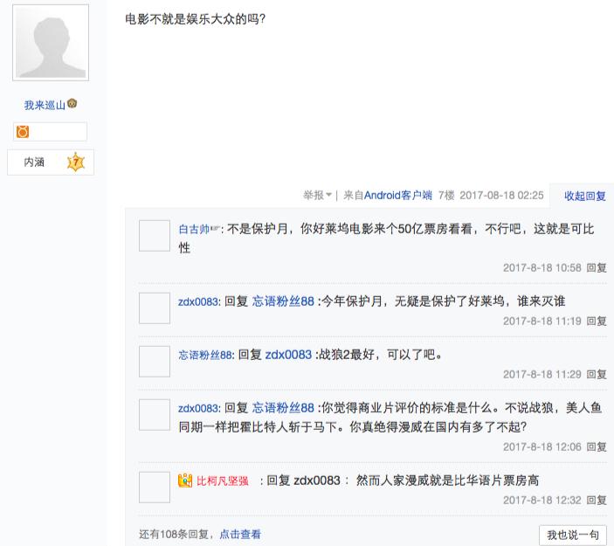Click the badge icon beside 我来巡山
Viewport: 614px width, 546px height.
pos(72,104)
